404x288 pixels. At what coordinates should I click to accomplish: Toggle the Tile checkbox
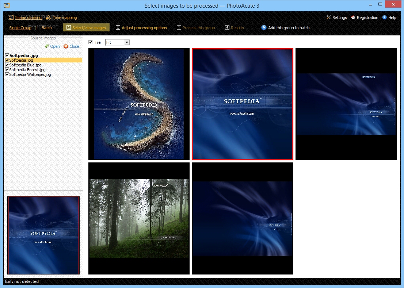[x=91, y=42]
